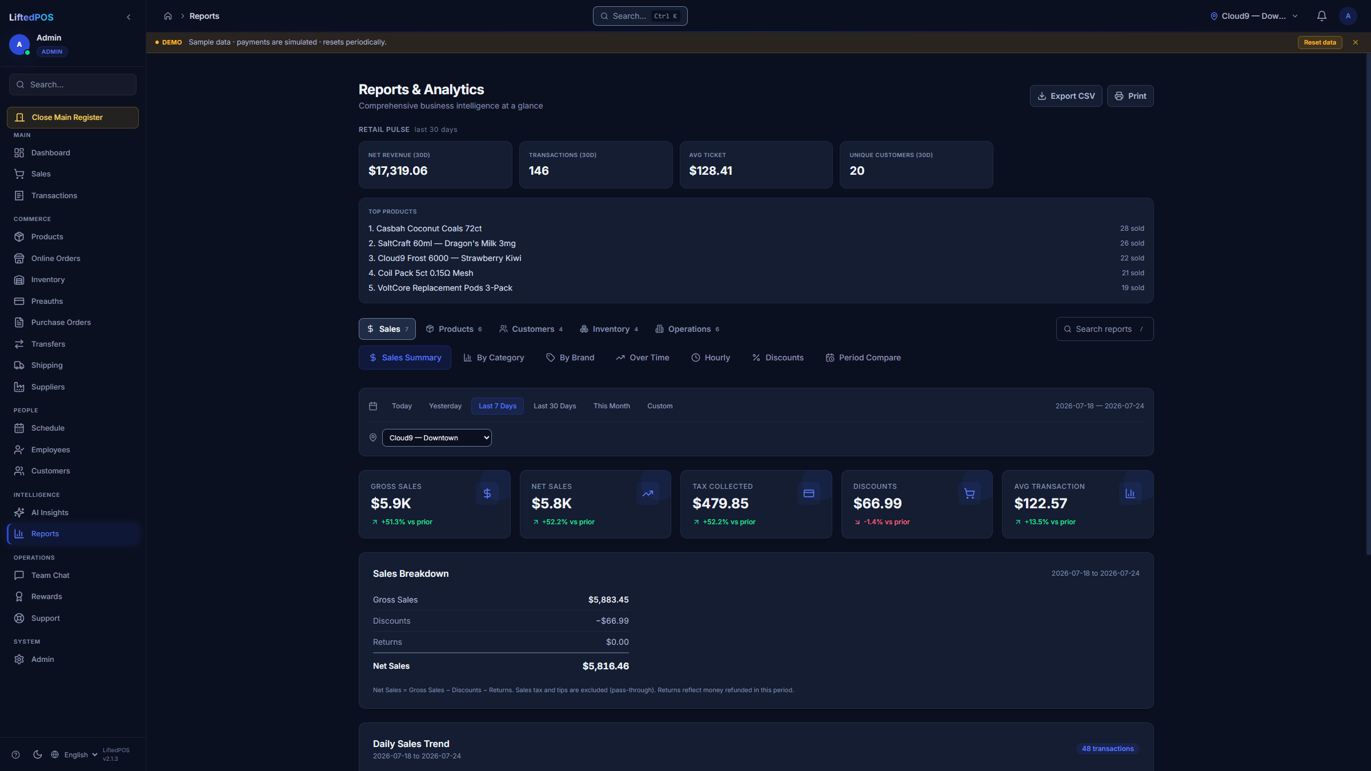Image resolution: width=1371 pixels, height=771 pixels.
Task: Open Transfers in the sidebar
Action: tap(73, 344)
